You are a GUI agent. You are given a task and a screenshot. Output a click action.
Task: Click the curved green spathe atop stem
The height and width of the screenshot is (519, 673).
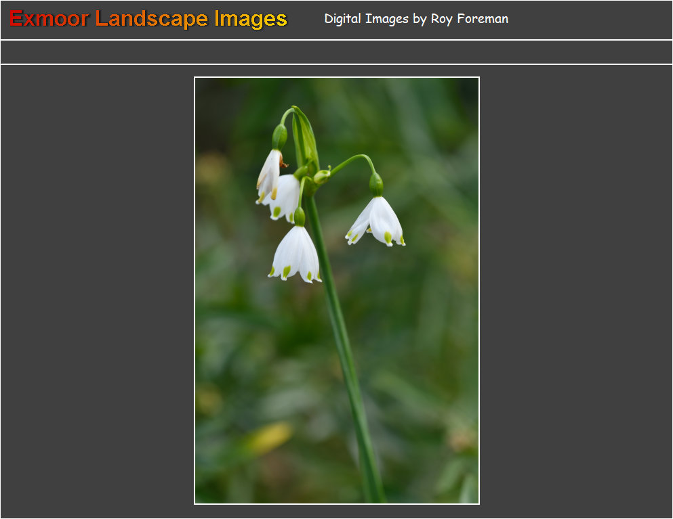(x=305, y=134)
